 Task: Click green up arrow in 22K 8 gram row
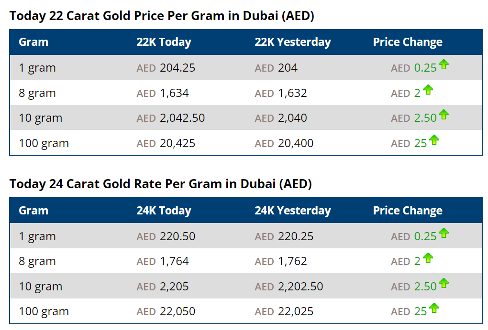(428, 90)
